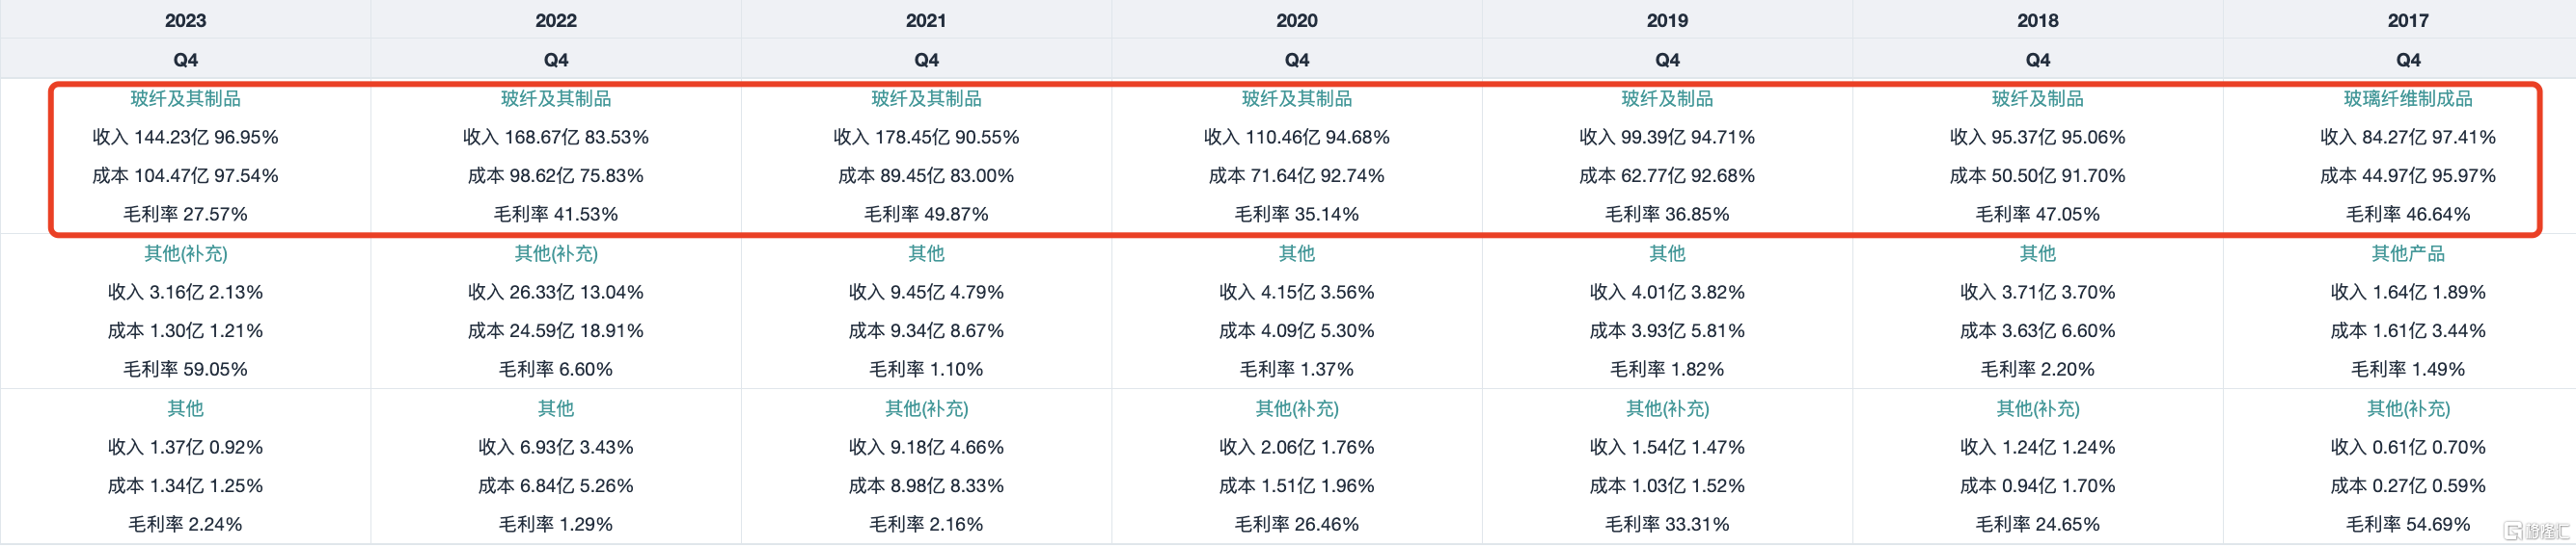Click 玻璃纤维制成品 link under 2017
Viewport: 2576px width, 547px height.
point(2408,99)
